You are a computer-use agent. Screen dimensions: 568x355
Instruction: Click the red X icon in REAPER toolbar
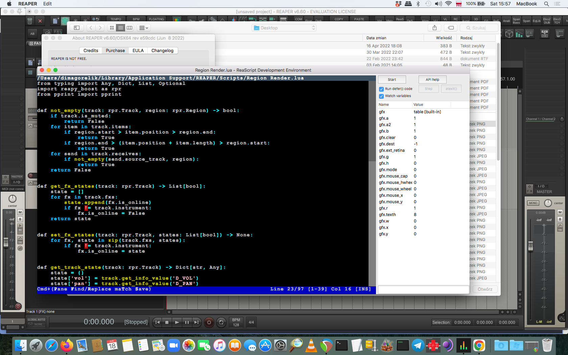click(40, 21)
